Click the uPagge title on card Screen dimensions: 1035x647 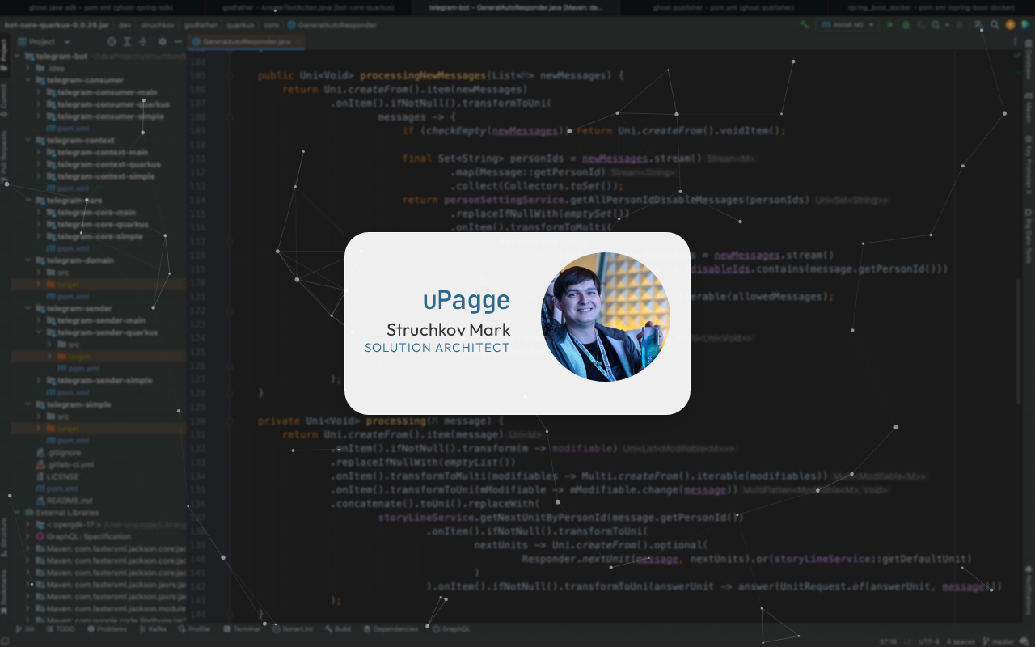pyautogui.click(x=467, y=300)
